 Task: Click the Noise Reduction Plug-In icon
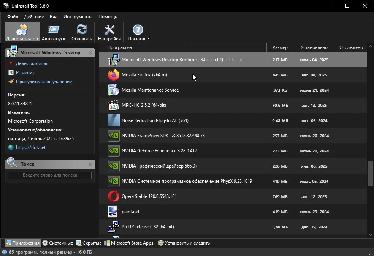114,120
